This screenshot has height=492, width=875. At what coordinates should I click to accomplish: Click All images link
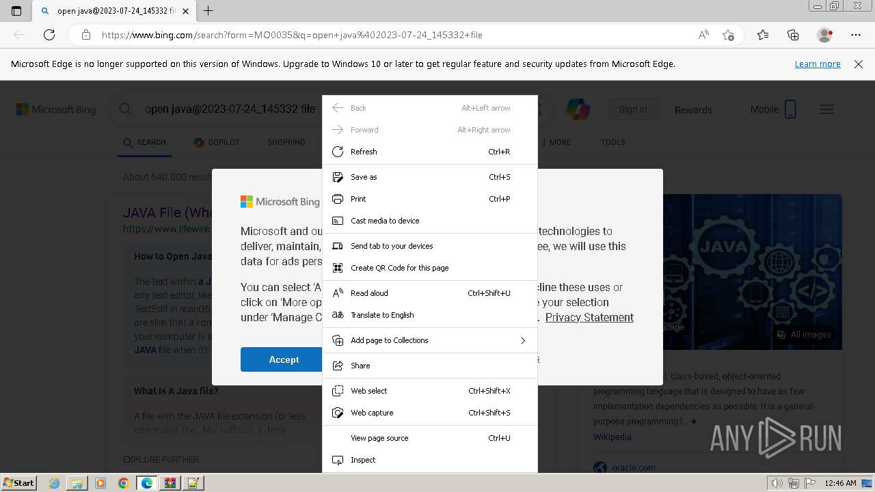coord(804,334)
